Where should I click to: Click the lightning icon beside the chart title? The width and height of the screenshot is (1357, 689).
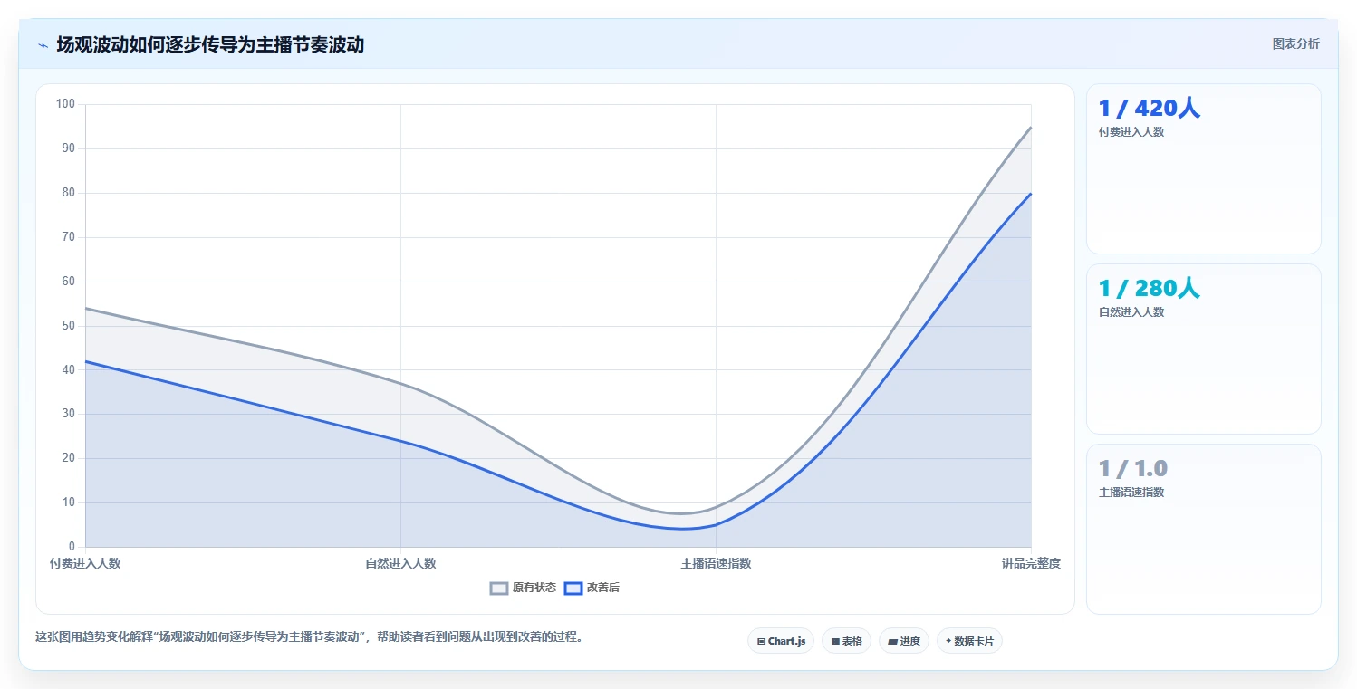[43, 45]
